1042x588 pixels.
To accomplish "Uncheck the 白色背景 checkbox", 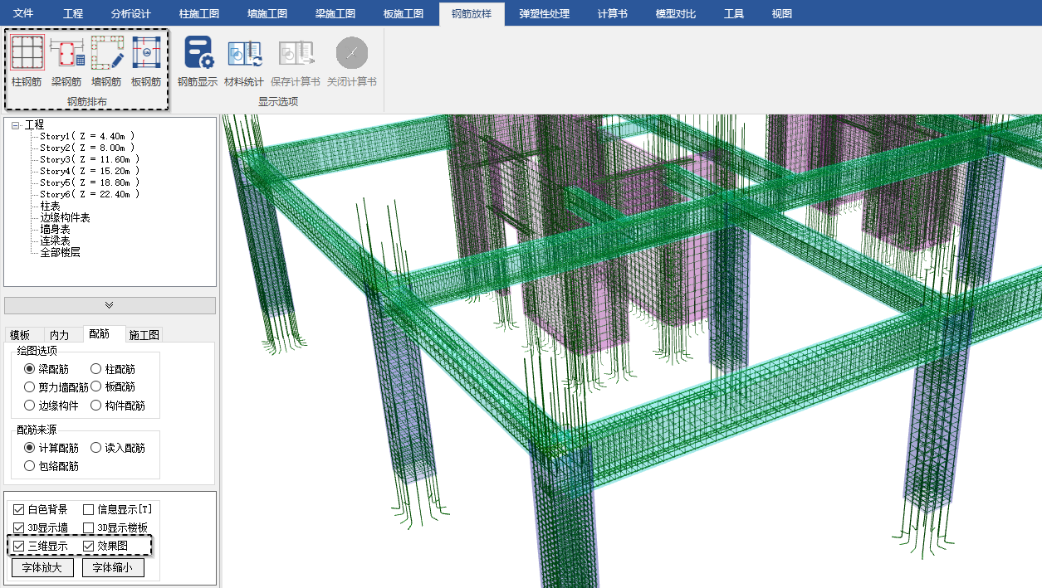I will [19, 510].
